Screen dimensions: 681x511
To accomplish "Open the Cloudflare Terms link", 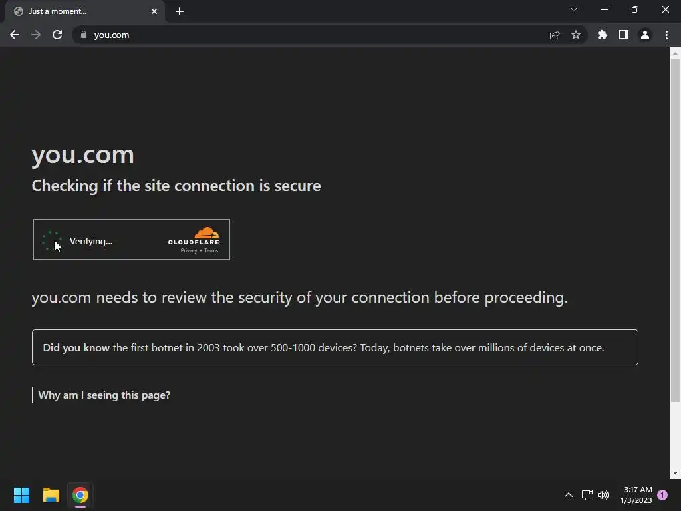I will [211, 250].
